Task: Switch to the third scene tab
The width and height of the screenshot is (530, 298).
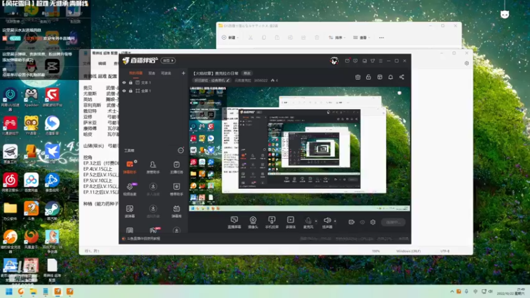Action: coord(166,73)
